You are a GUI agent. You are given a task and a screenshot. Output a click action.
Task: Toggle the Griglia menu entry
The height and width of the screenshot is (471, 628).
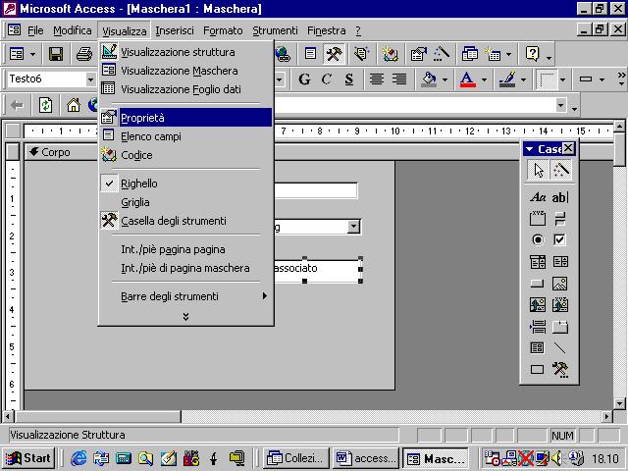(185, 202)
